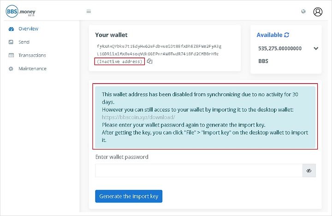Click the Maintenance gear icon
Image resolution: width=332 pixels, height=216 pixels.
pyautogui.click(x=11, y=69)
